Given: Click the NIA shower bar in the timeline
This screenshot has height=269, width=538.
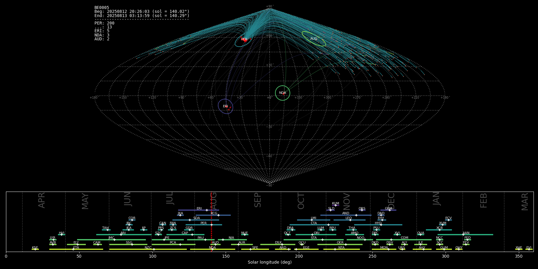Looking at the screenshot, I should (232, 240).
